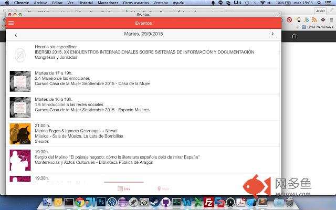Go to previous day with left arrow
336x210 pixels.
click(x=16, y=35)
